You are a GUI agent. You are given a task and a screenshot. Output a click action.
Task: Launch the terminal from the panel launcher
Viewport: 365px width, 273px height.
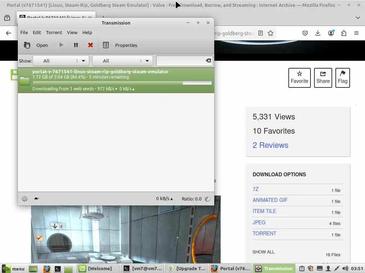pyautogui.click(x=57, y=269)
